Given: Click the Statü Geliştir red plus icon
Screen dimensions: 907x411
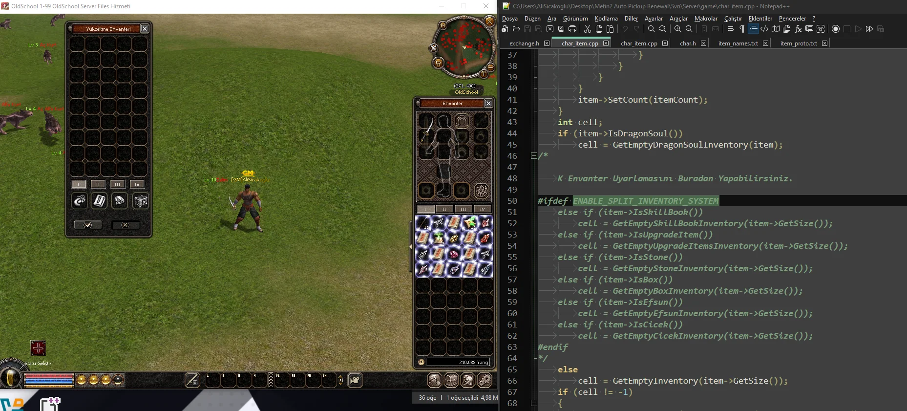Looking at the screenshot, I should [x=38, y=348].
